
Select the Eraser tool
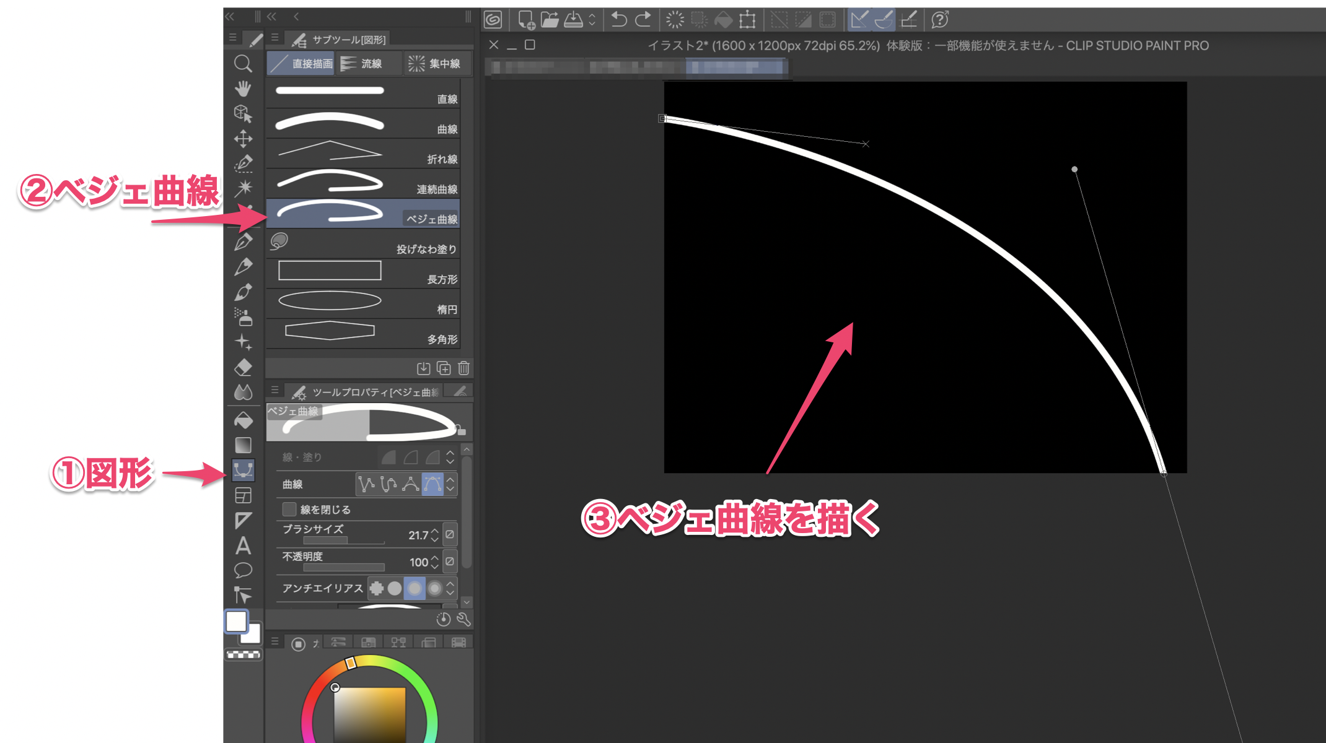243,367
